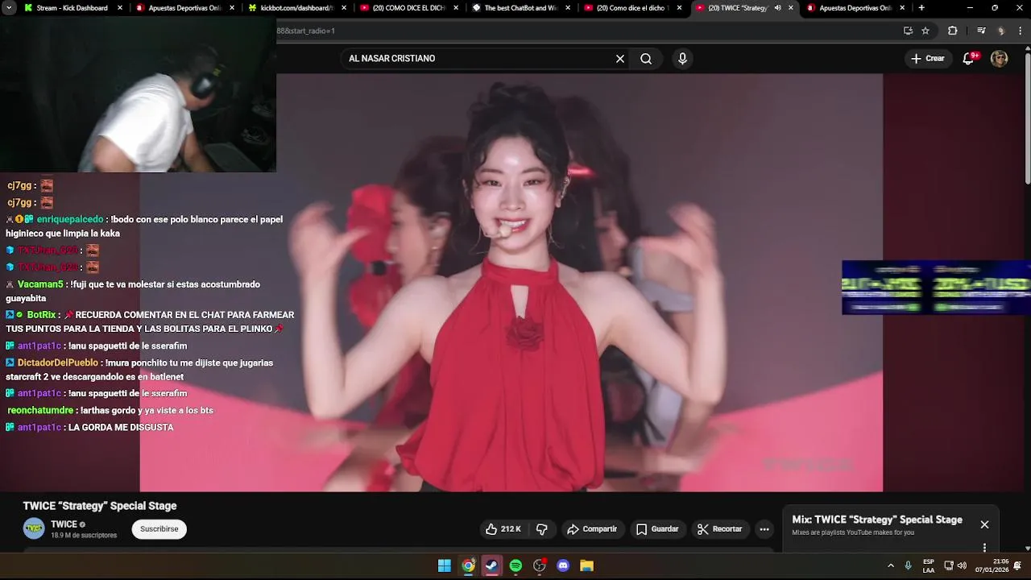Open the TWICE channel name link
1031x580 pixels.
coord(64,524)
